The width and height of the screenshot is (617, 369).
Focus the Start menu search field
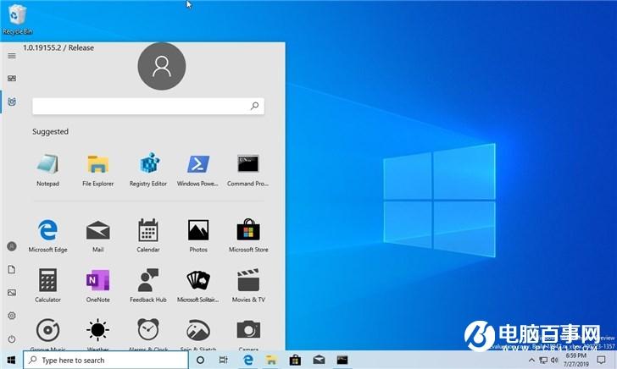(148, 106)
